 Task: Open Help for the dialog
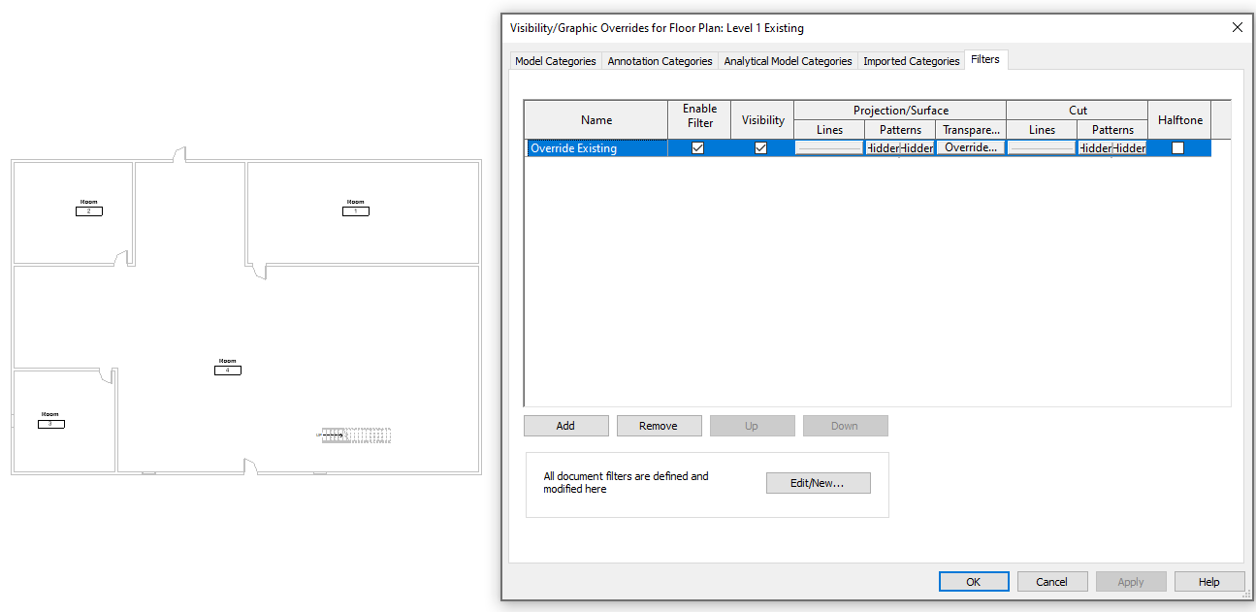(1209, 582)
